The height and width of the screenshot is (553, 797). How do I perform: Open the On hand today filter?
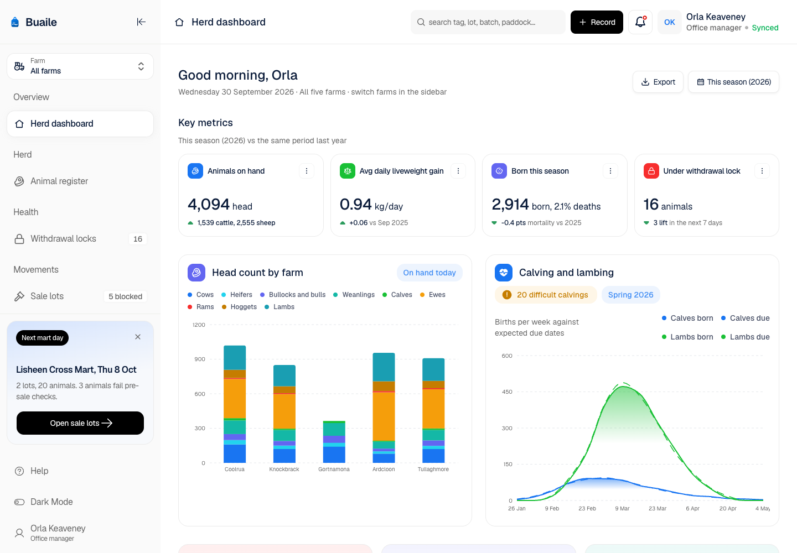[429, 273]
